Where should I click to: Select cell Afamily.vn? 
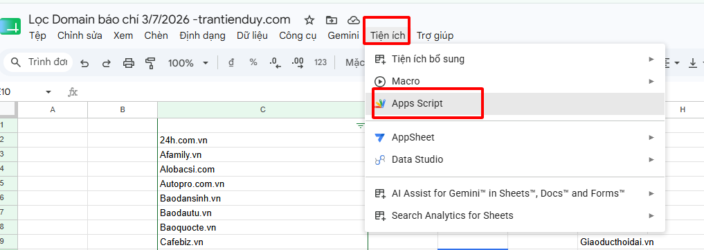262,155
